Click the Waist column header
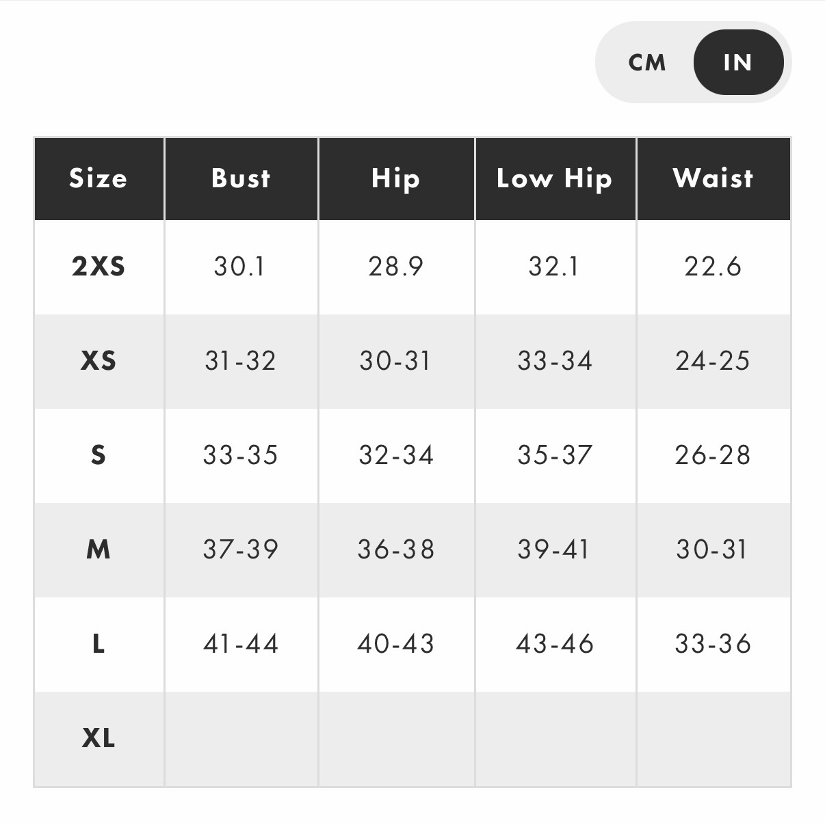Screen dimensions: 825x823 click(x=713, y=178)
